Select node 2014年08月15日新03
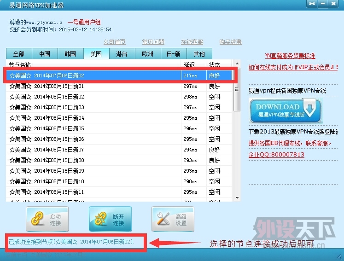The height and width of the screenshot is (261, 344). coord(119,107)
